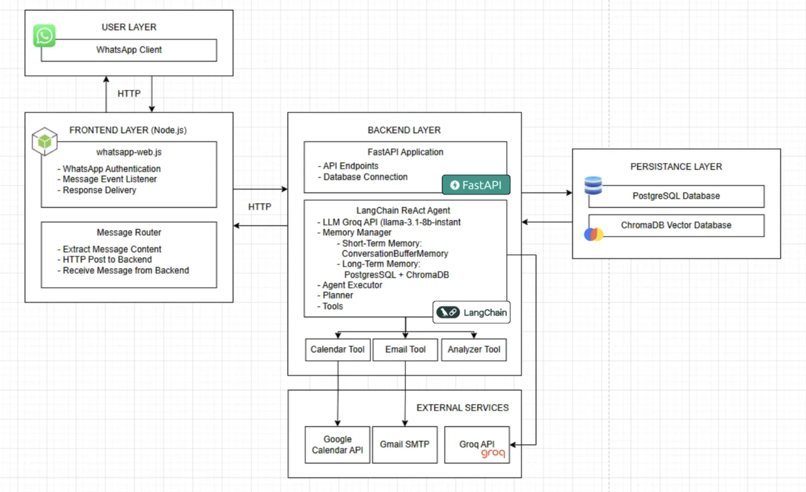
Task: Click the Planner line
Action: [x=335, y=295]
